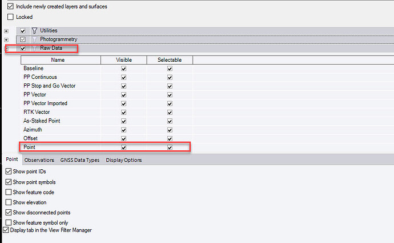Image resolution: width=394 pixels, height=243 pixels.
Task: Click the Raw Data filter icon
Action: point(34,48)
